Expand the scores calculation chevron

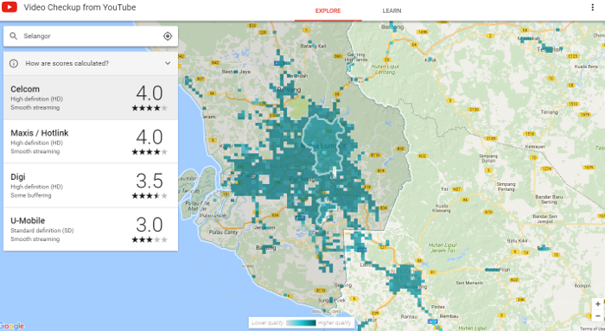point(168,63)
